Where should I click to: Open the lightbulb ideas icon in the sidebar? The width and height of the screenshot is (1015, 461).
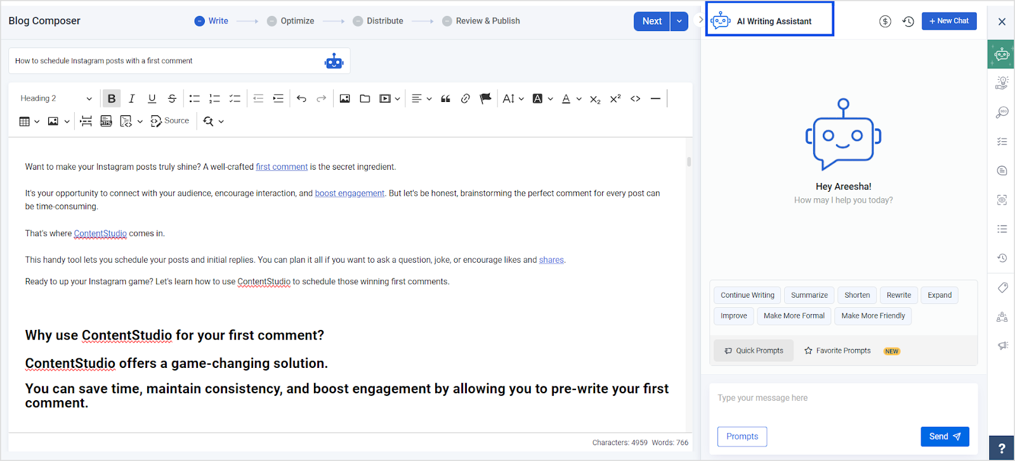(x=1002, y=82)
